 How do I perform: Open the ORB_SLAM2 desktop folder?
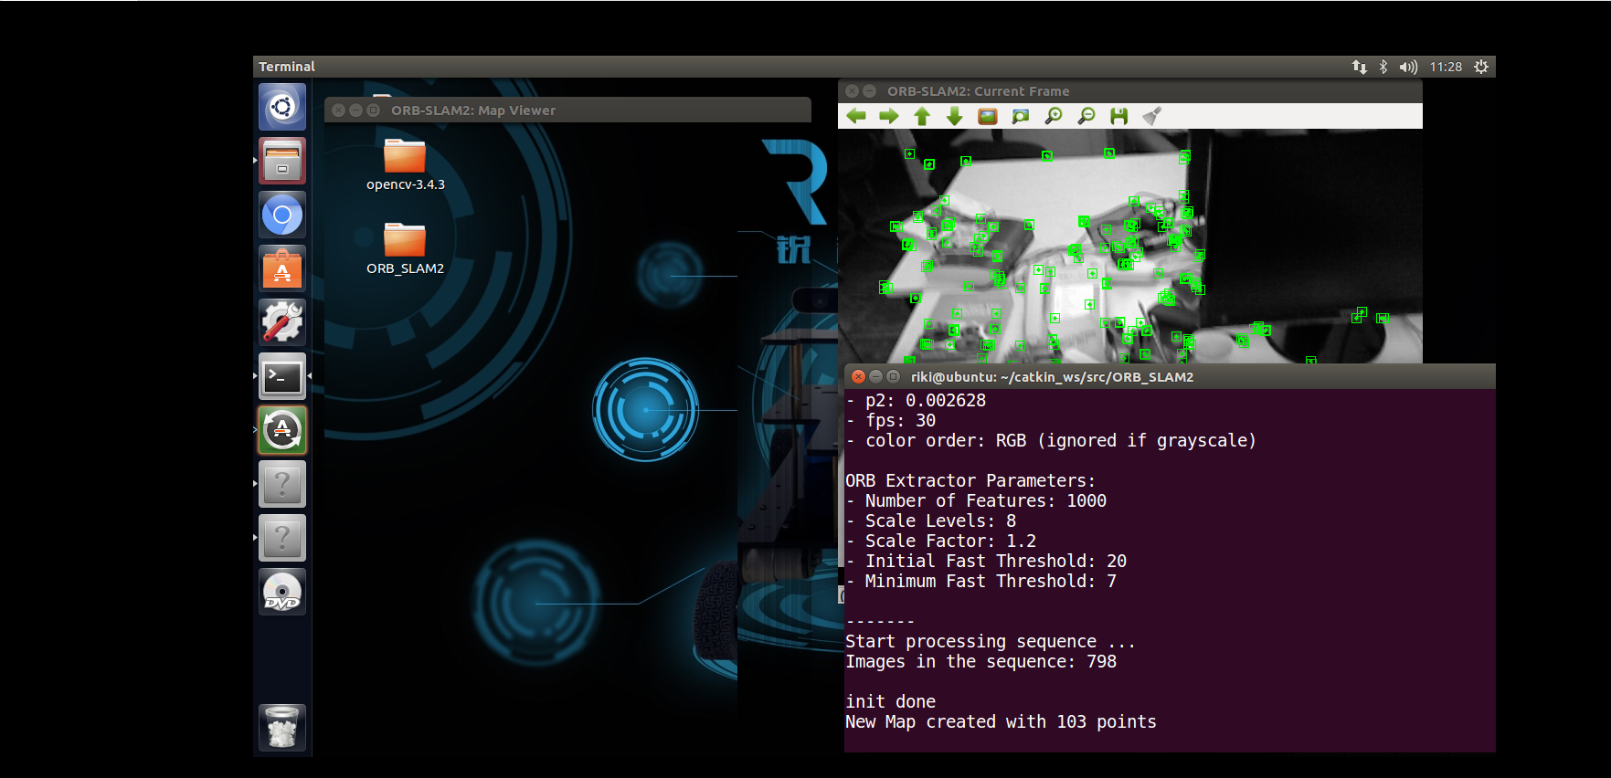405,249
